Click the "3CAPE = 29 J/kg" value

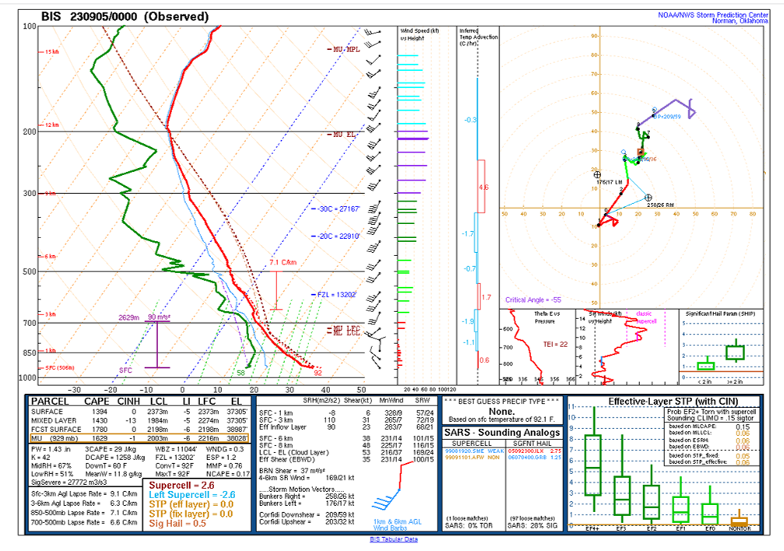coord(111,450)
